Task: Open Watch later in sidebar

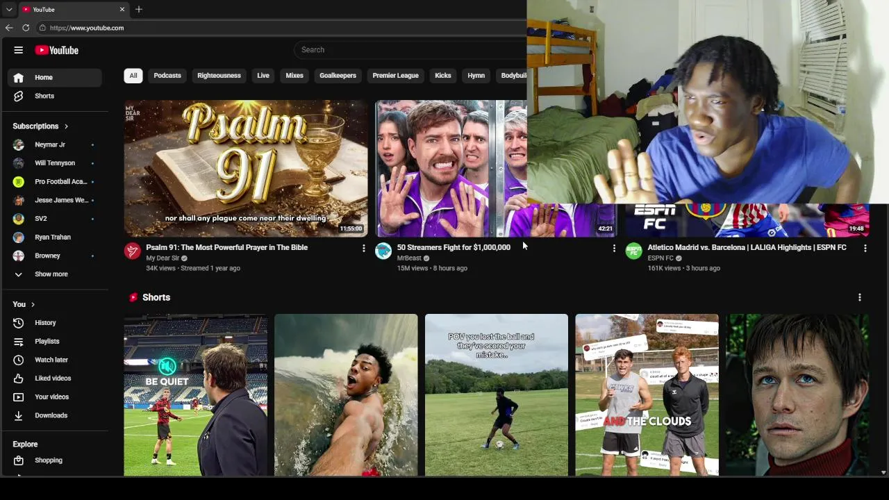Action: tap(54, 360)
